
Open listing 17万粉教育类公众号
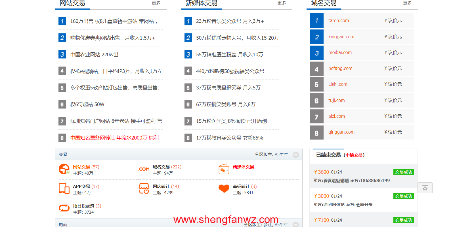[x=229, y=138]
